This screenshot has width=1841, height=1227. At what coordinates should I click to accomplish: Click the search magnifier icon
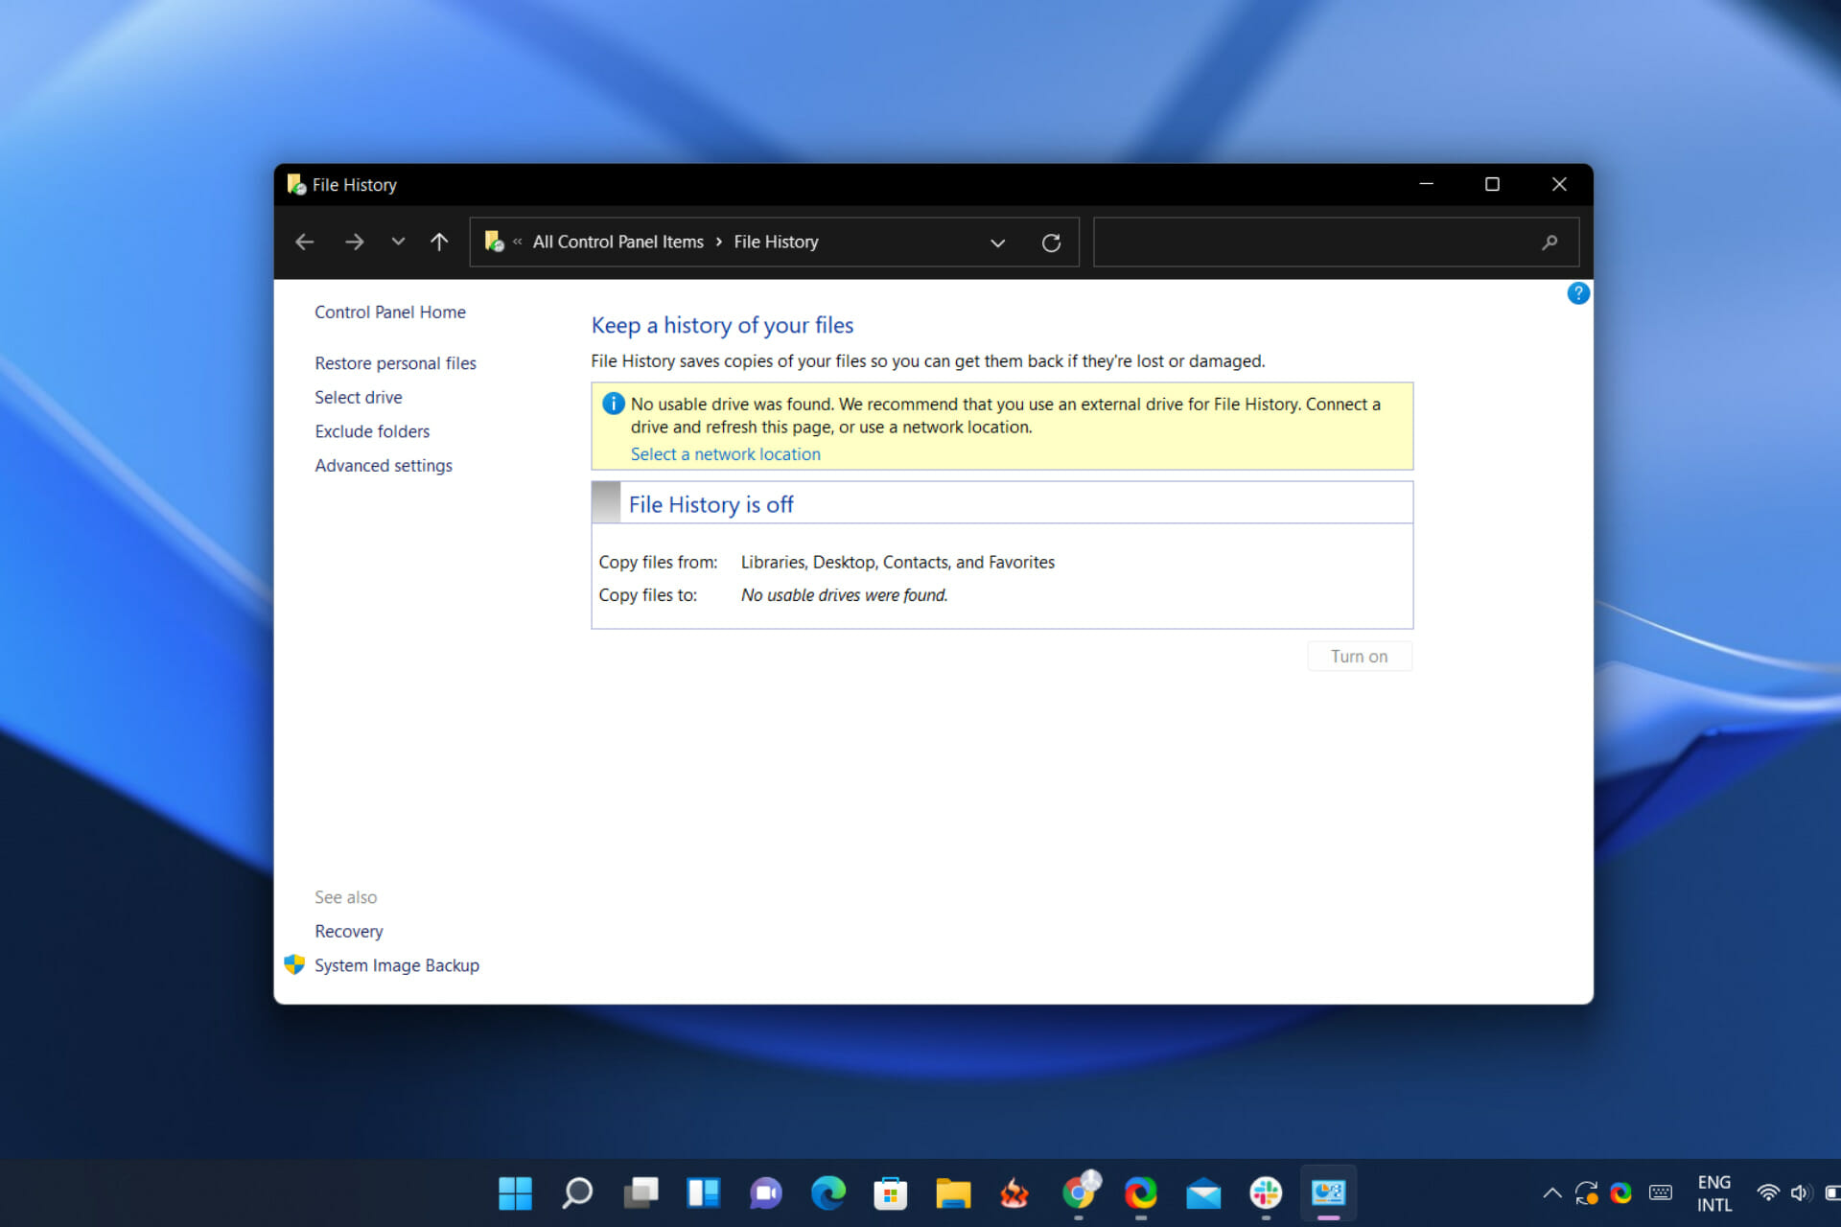[x=1550, y=243]
